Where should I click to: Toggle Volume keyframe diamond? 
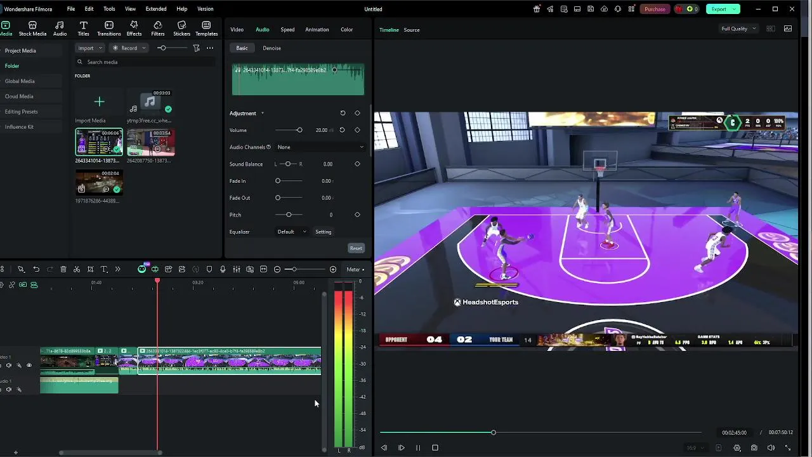coord(357,130)
